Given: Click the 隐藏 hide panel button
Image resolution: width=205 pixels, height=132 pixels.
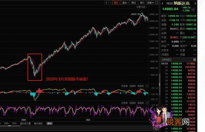Looking at the screenshot, I should click(x=151, y=3).
